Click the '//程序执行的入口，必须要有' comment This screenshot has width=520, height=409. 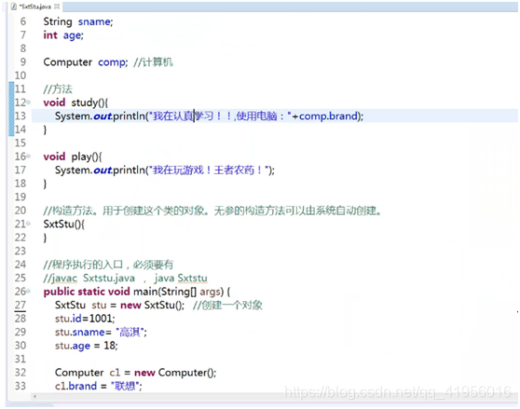(x=108, y=265)
